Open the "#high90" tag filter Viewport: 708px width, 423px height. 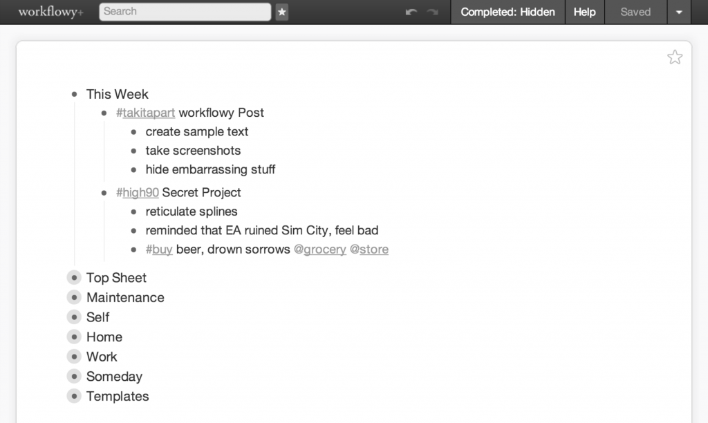point(137,192)
